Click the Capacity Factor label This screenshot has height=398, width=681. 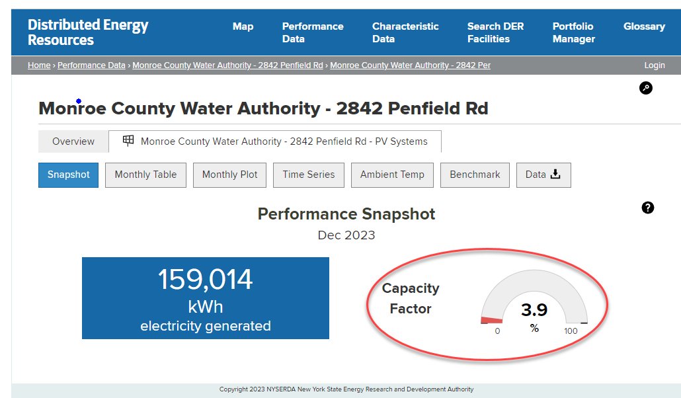click(411, 298)
